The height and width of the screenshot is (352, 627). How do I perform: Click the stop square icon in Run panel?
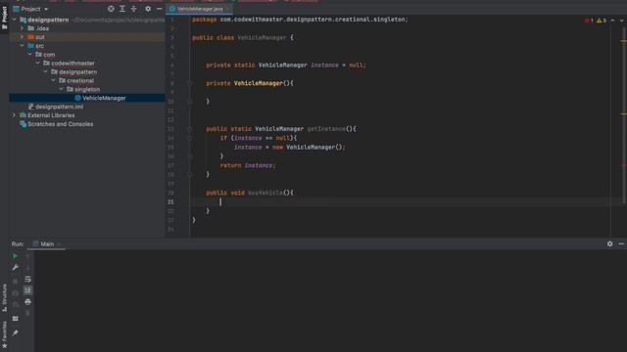point(15,281)
